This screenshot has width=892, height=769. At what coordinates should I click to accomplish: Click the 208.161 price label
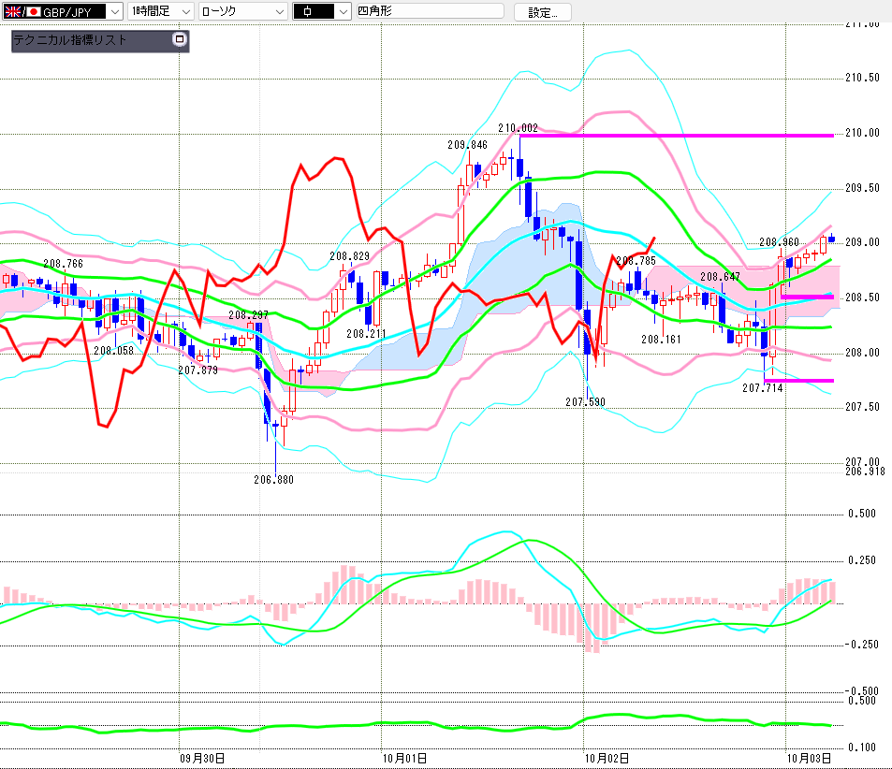[661, 340]
